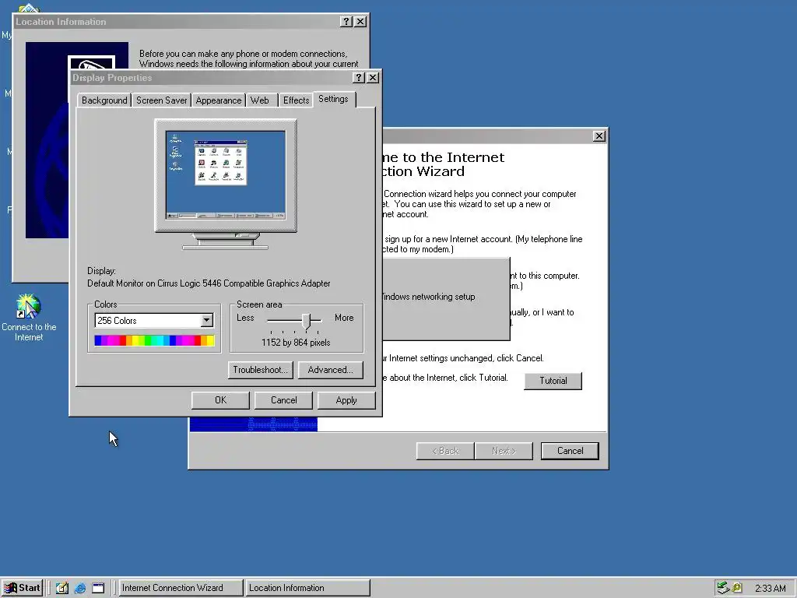This screenshot has width=797, height=598.
Task: Click the Location Information help question mark
Action: (x=346, y=21)
